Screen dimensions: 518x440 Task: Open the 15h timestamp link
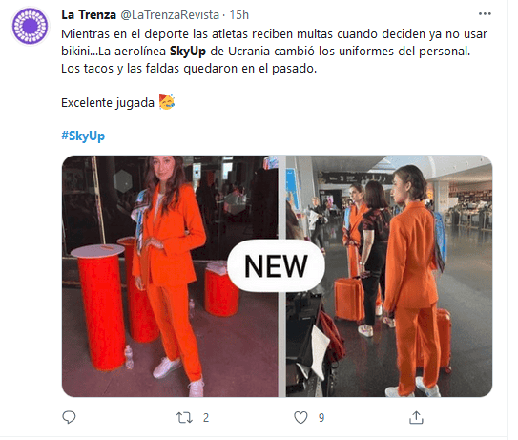[x=238, y=15]
